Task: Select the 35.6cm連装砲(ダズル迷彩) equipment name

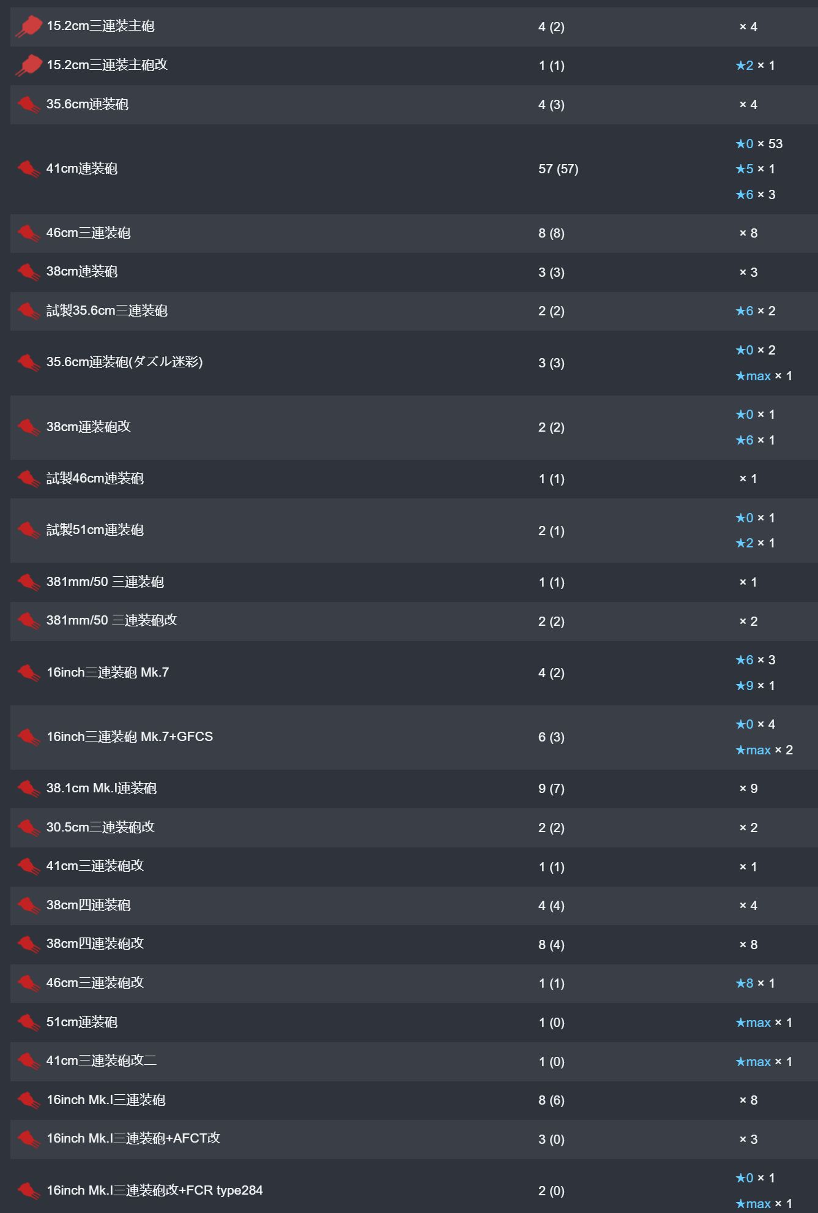Action: [125, 362]
